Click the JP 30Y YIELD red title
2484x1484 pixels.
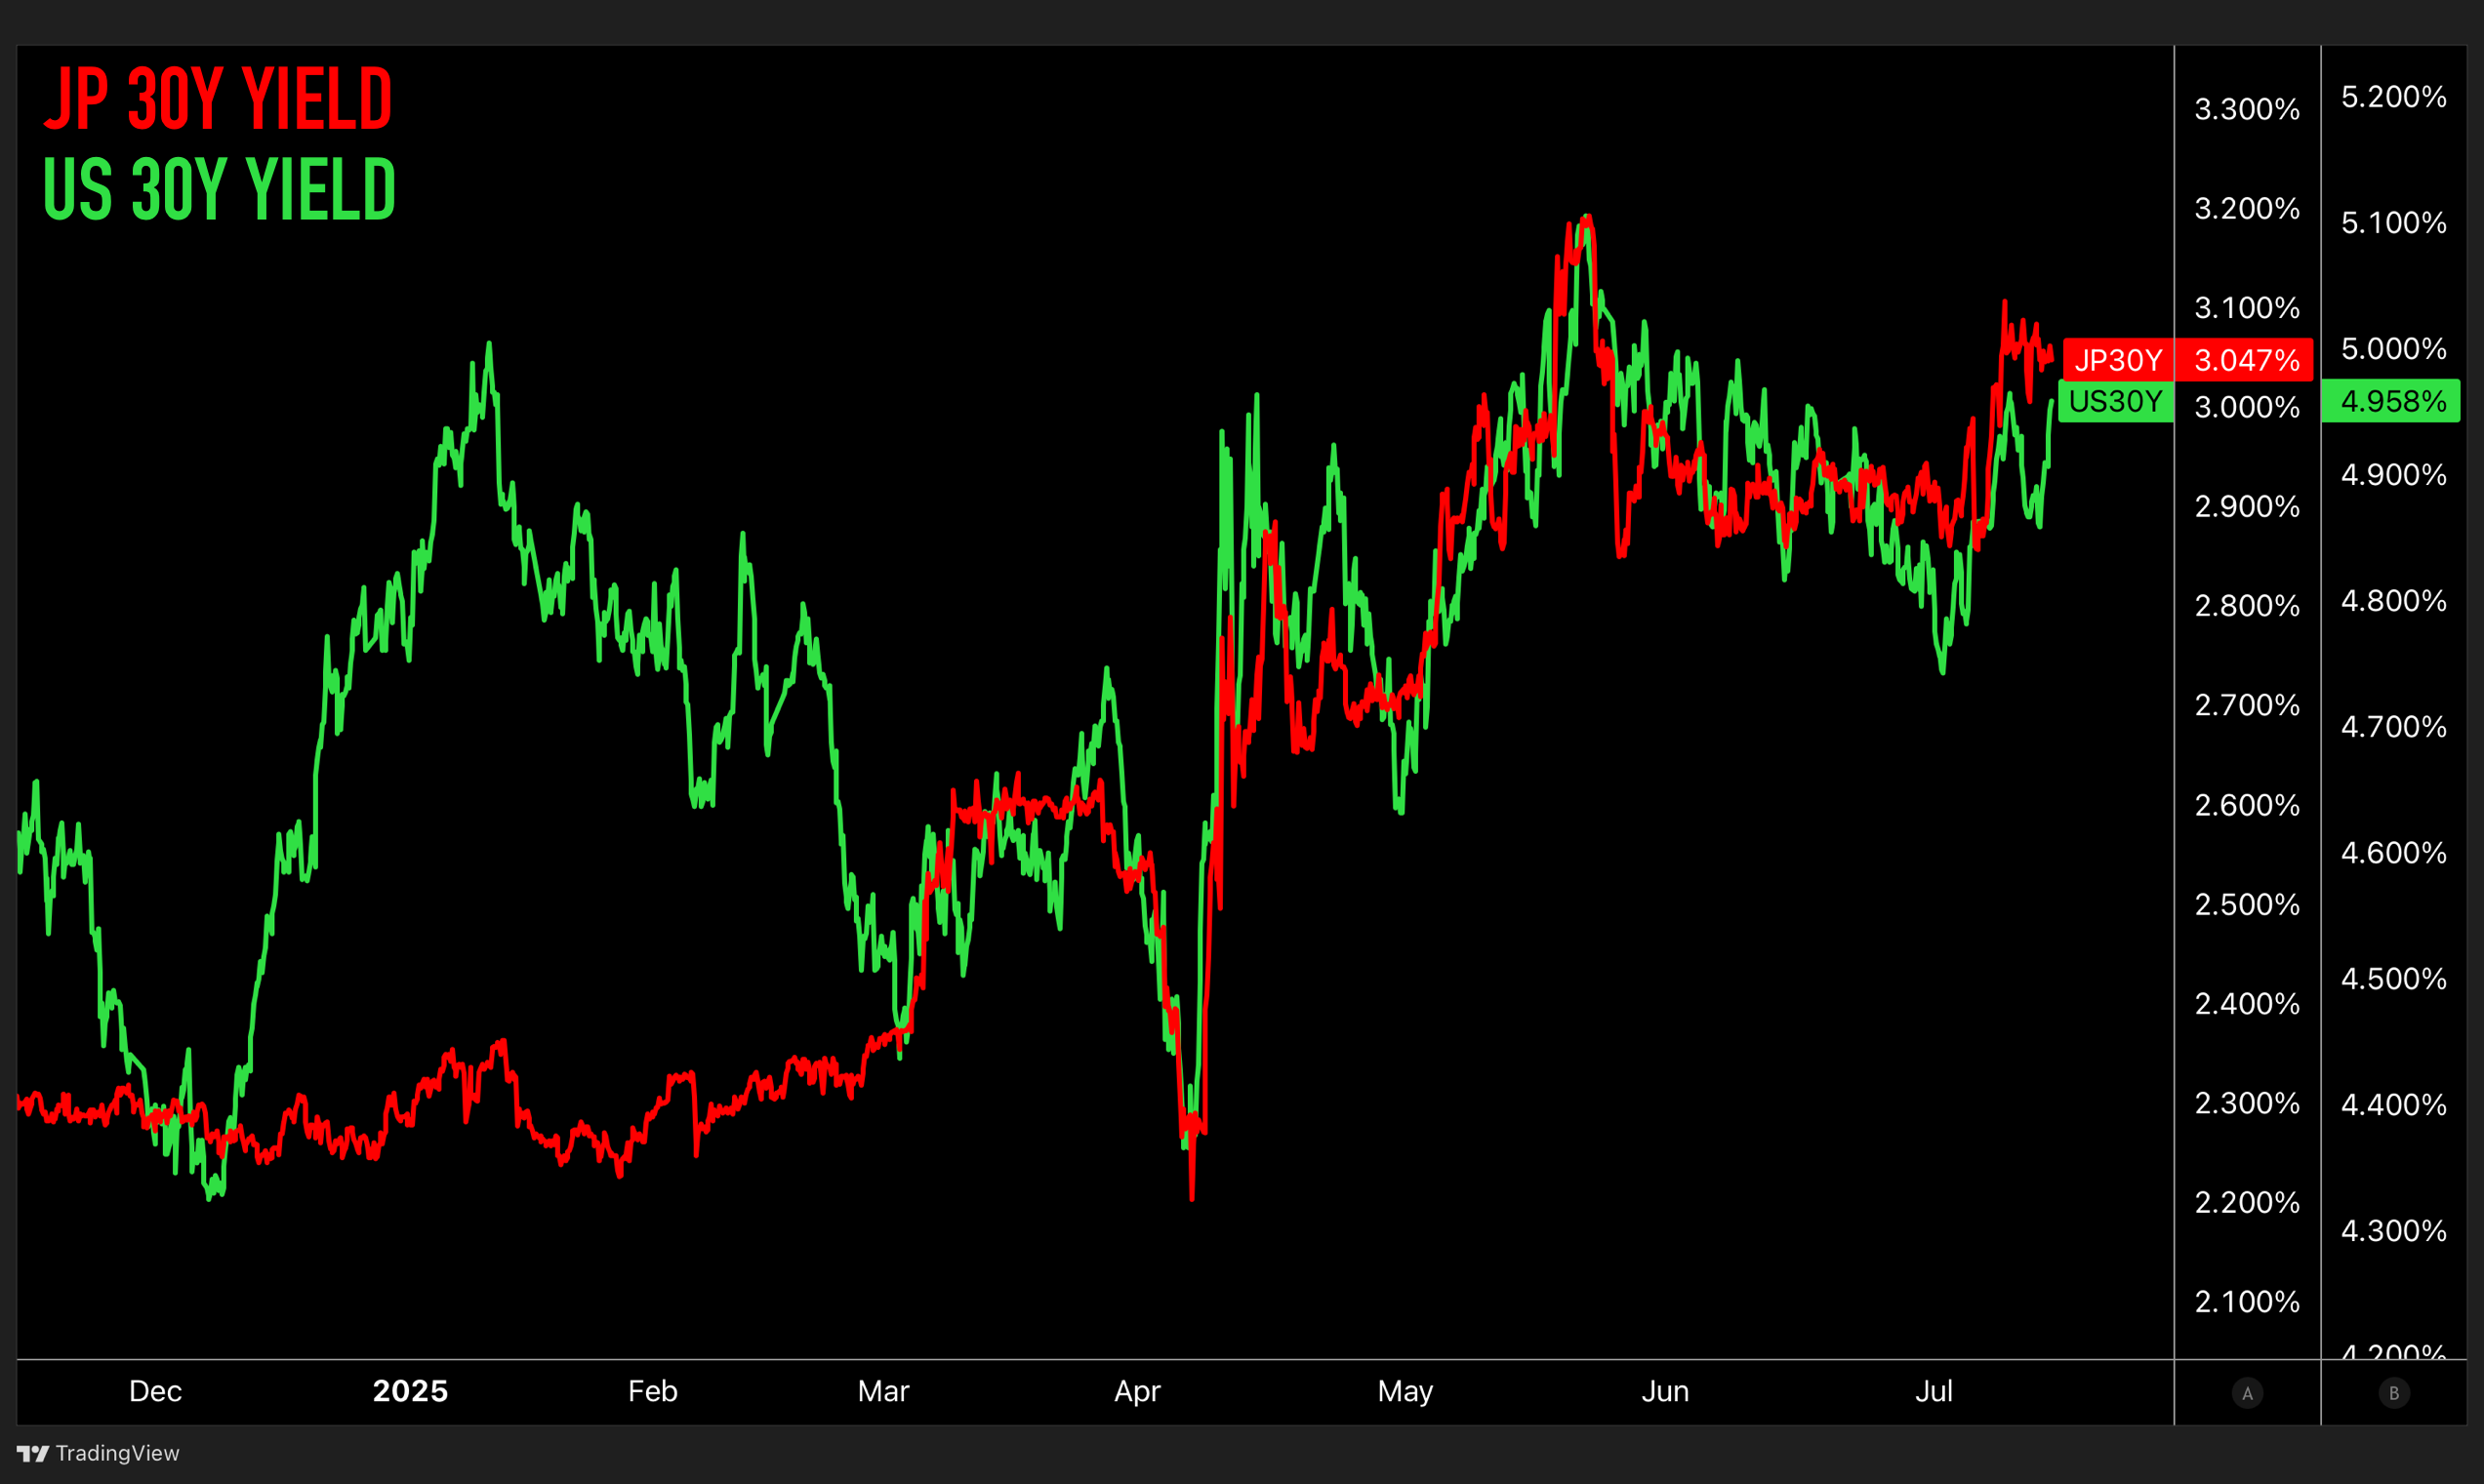pyautogui.click(x=218, y=98)
